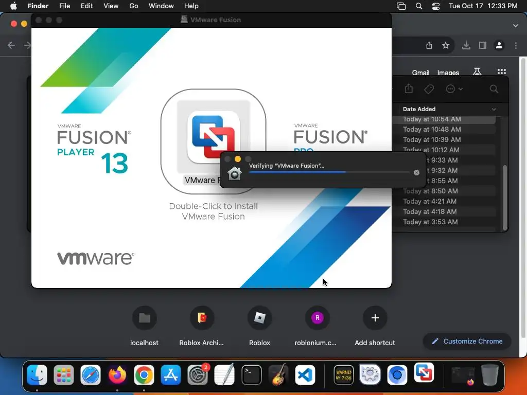Image resolution: width=527 pixels, height=395 pixels.
Task: Open the Window menu
Action: pos(161,6)
